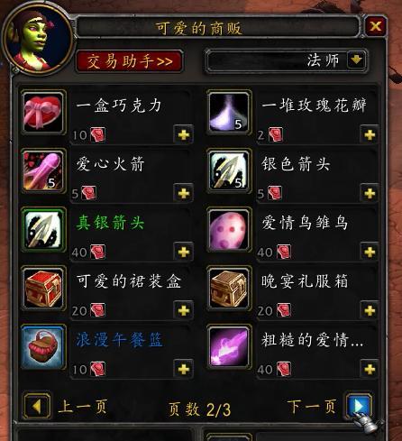Select the 银色箭头 silver arrowhead icon

coord(229,171)
